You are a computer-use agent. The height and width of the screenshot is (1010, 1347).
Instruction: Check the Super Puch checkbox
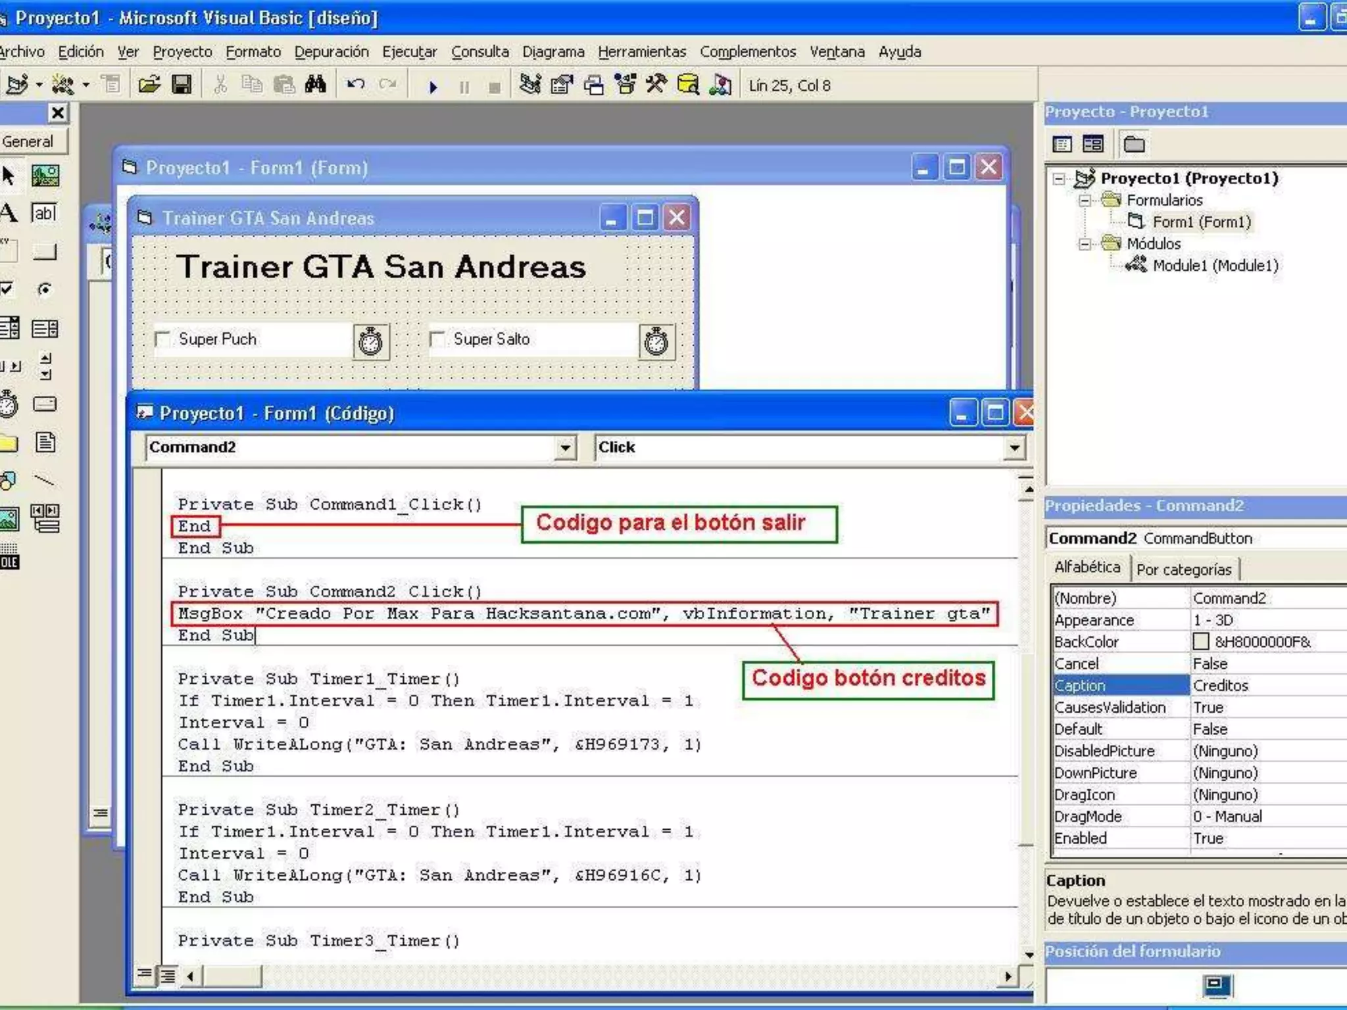pyautogui.click(x=162, y=339)
